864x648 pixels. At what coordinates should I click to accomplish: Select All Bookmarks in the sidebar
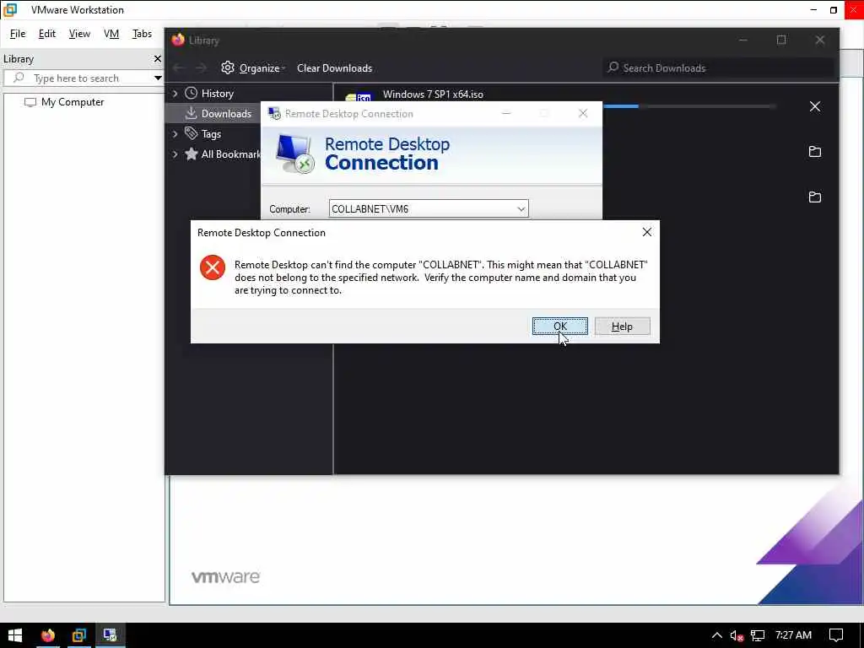tap(229, 154)
